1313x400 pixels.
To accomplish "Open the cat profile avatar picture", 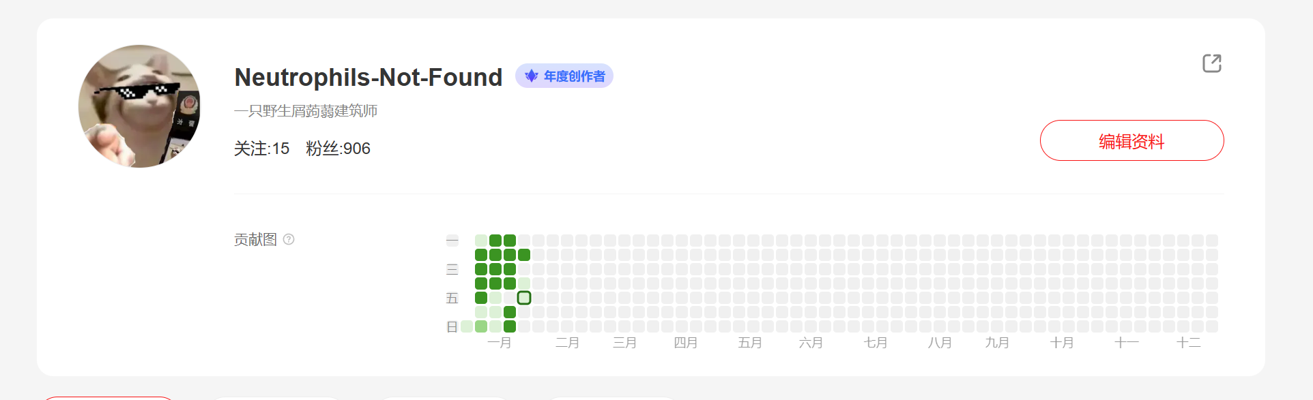I will click(140, 106).
